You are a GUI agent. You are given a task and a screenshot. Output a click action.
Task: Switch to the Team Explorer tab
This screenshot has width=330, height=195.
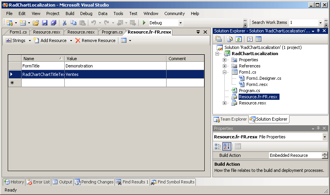(x=231, y=119)
